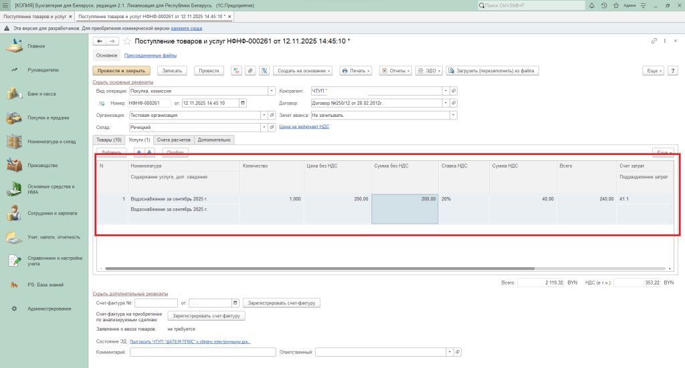Mark document as favorite with title star

127,41
